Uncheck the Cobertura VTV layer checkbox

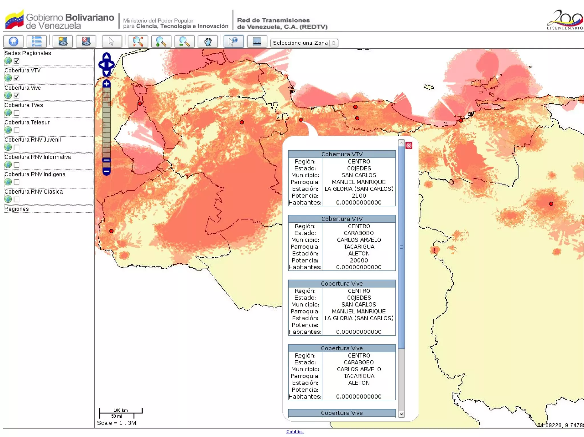pyautogui.click(x=17, y=78)
